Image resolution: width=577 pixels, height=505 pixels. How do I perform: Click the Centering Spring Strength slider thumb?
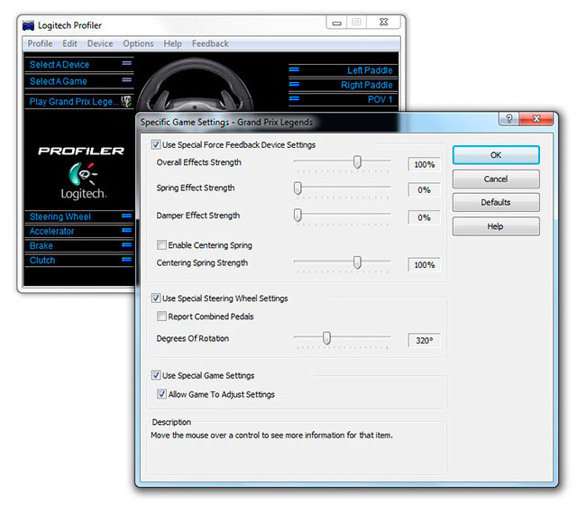(357, 262)
